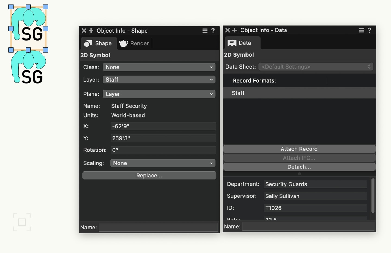Click the Name field in Data palette
Screen dimensions: 391x253
[308, 226]
